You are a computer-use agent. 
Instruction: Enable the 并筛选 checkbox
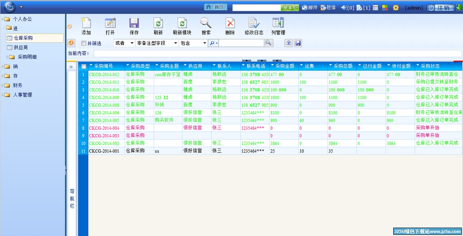(x=84, y=44)
